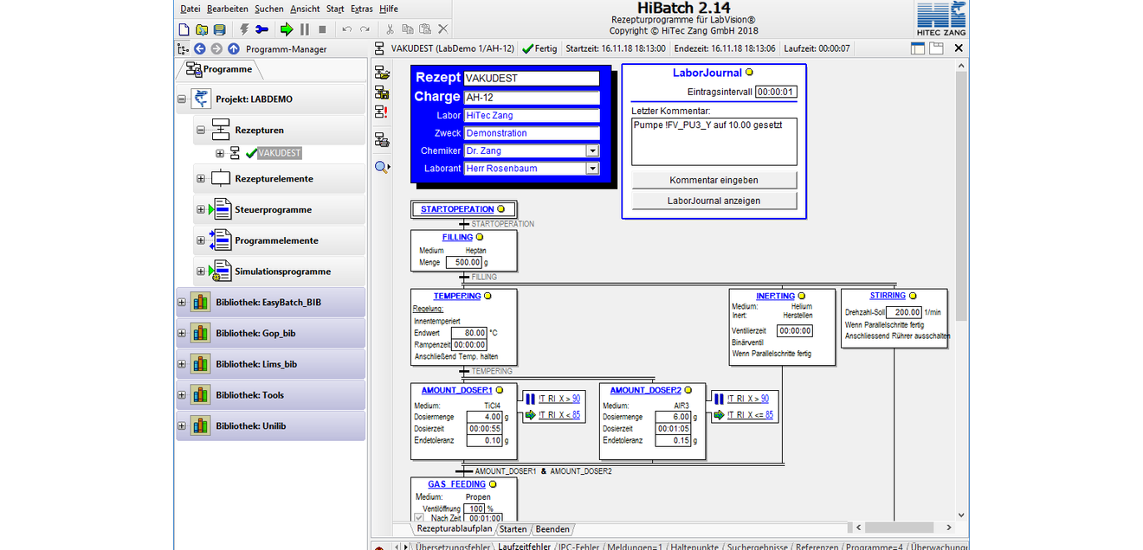Open the Chemiker dropdown
The height and width of the screenshot is (550, 1143).
(x=592, y=150)
